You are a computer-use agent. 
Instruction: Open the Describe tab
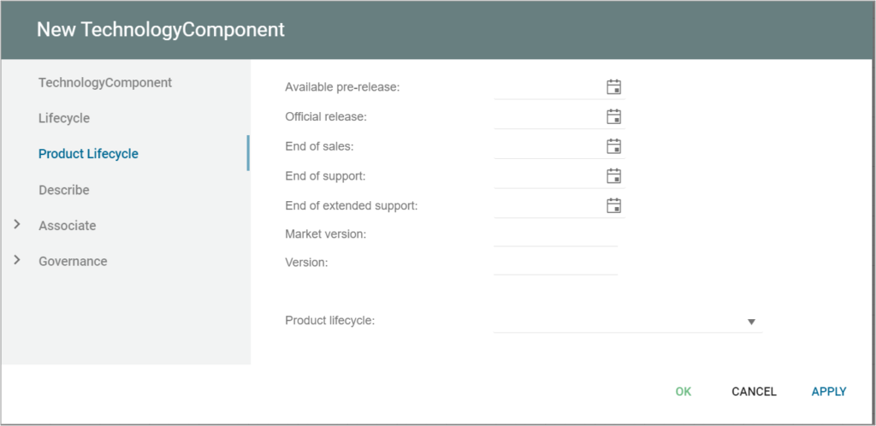click(x=64, y=190)
